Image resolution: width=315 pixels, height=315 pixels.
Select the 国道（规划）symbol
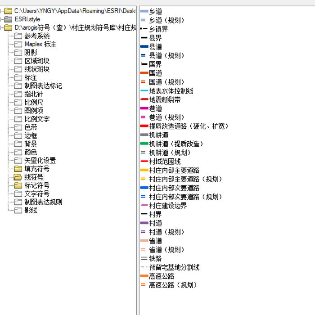(162, 82)
